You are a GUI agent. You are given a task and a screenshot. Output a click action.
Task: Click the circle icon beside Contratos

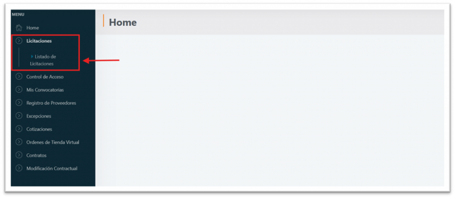click(19, 155)
